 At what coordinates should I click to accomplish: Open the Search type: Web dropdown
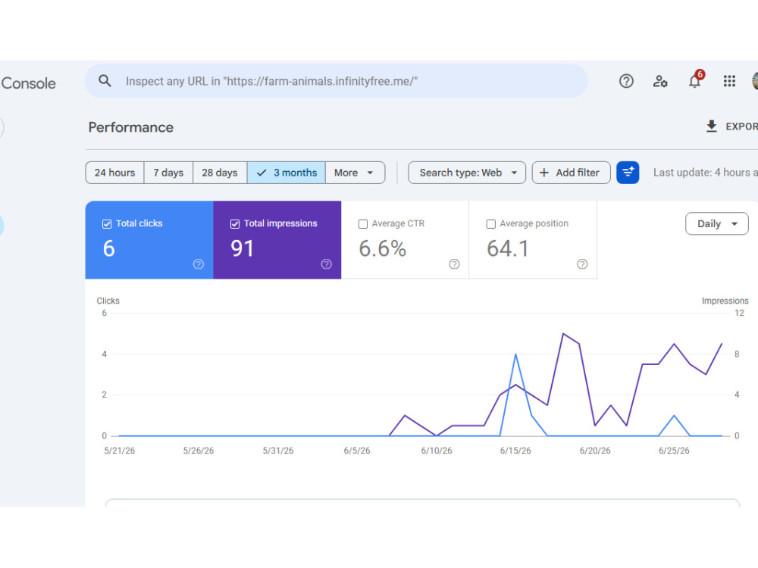point(466,173)
